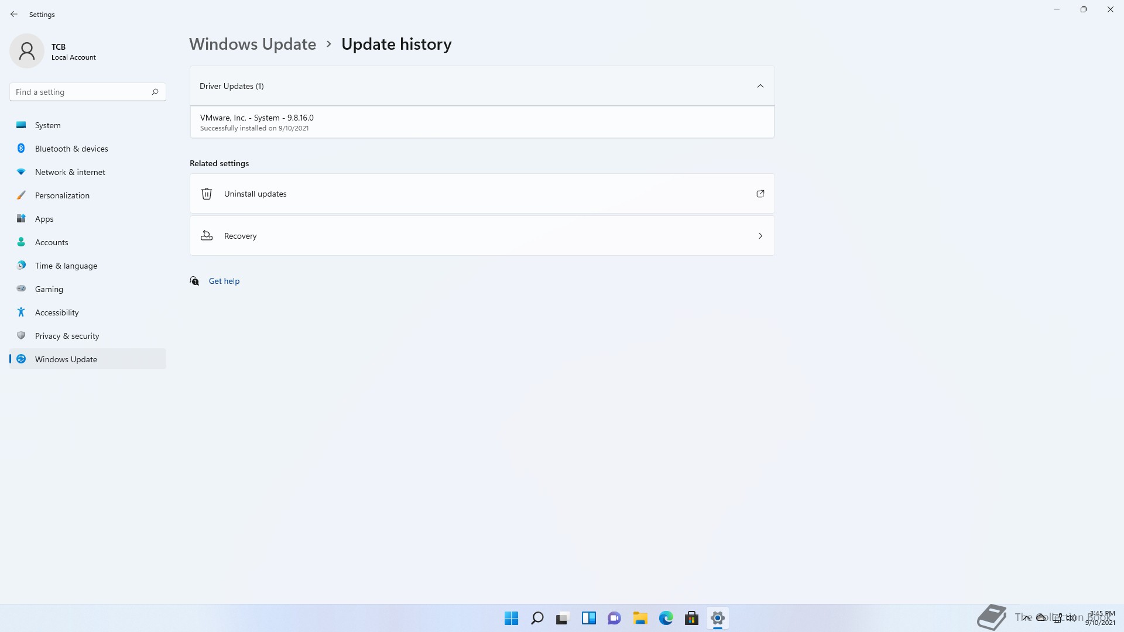Screen dimensions: 1124x632
Task: Go back using the Settings back arrow
Action: 14,14
